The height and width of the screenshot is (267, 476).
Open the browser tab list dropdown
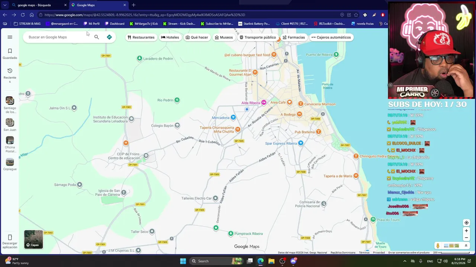pyautogui.click(x=5, y=5)
